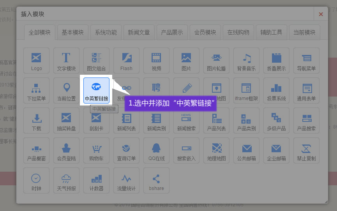The image size is (337, 211).
Task: Open the 新闻文章 tab
Action: click(x=139, y=33)
